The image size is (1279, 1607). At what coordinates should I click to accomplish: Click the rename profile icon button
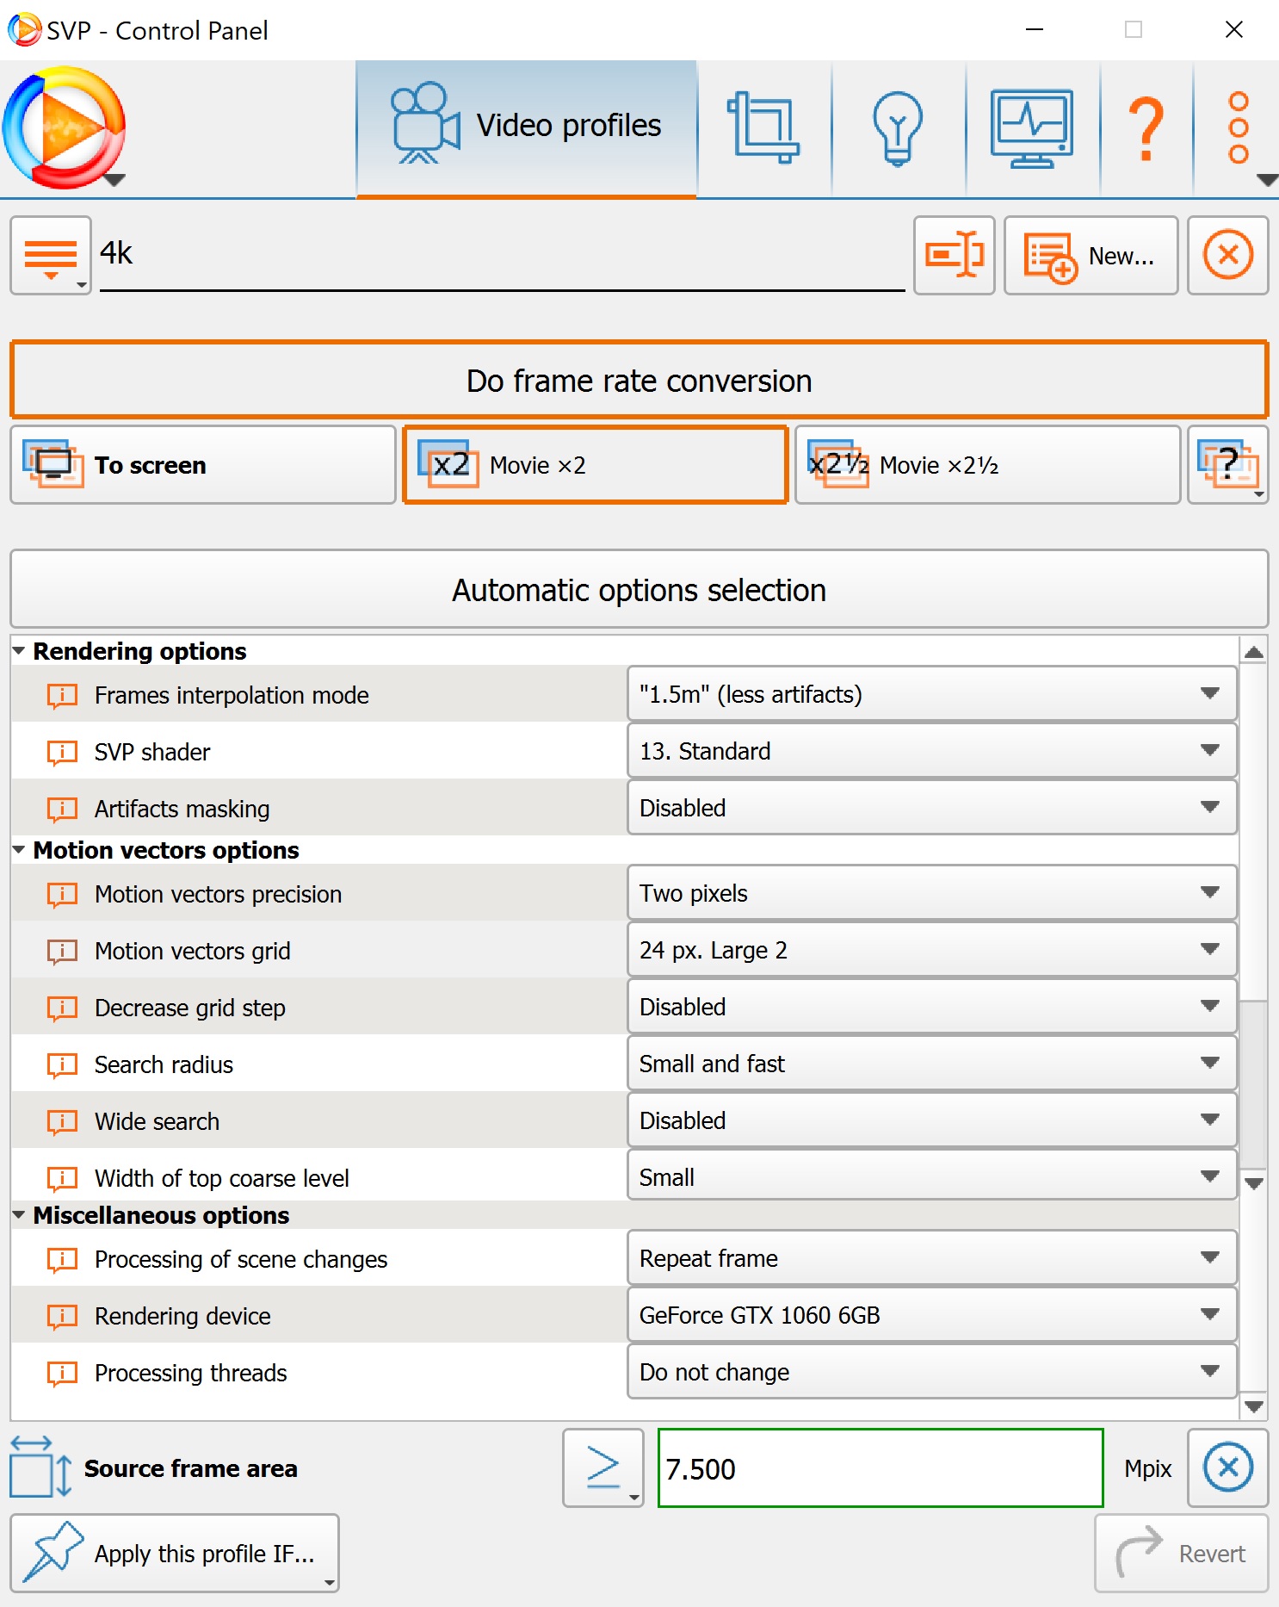click(954, 255)
